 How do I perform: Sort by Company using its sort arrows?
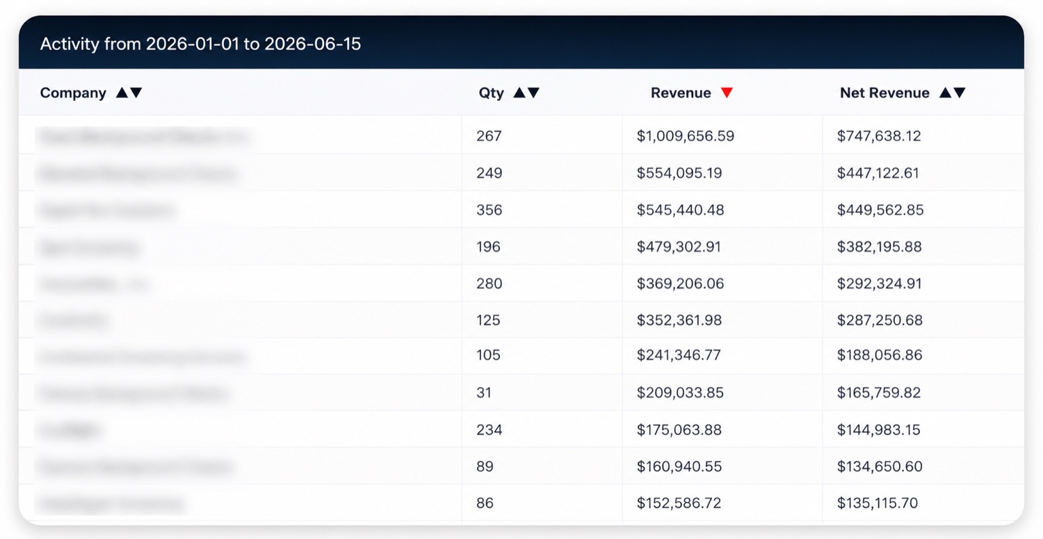[129, 93]
